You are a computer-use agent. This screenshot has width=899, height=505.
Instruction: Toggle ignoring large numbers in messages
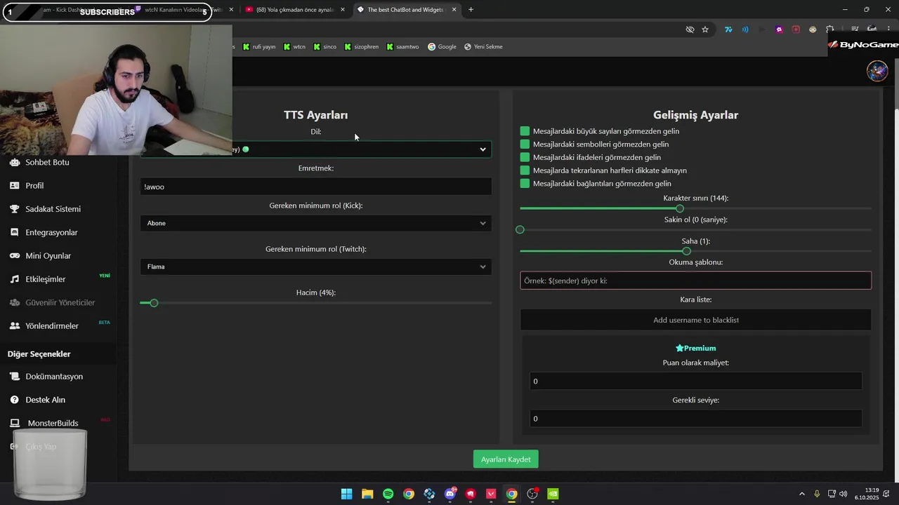(525, 131)
